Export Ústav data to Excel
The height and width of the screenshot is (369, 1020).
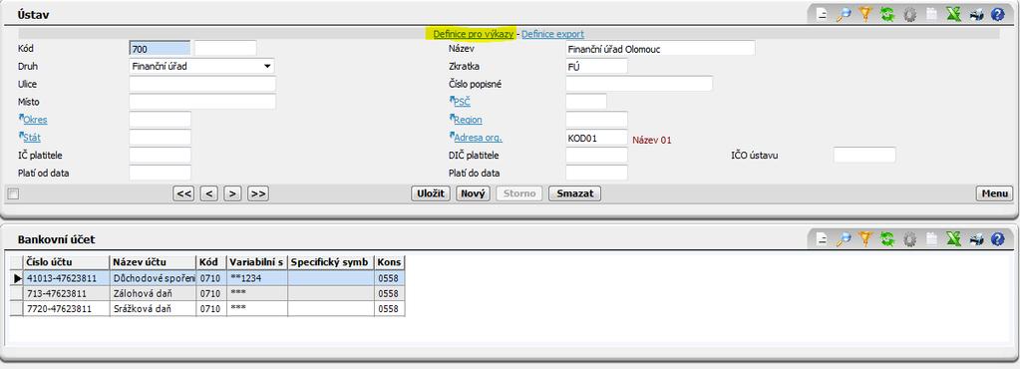point(954,14)
